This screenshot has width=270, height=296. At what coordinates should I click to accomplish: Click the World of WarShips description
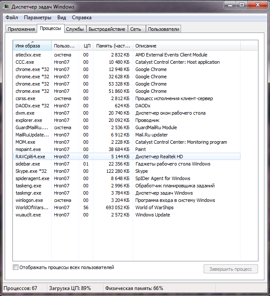coord(154,207)
